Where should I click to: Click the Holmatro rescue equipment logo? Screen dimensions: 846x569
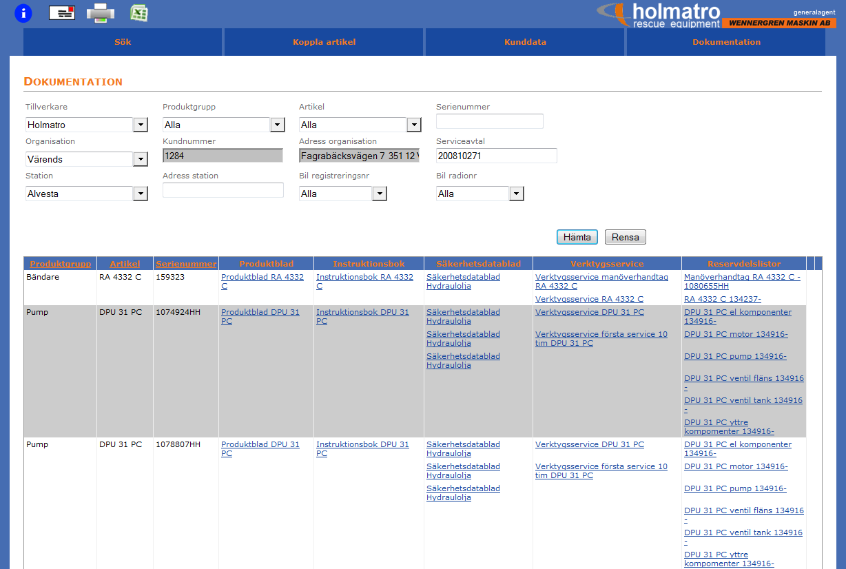659,15
